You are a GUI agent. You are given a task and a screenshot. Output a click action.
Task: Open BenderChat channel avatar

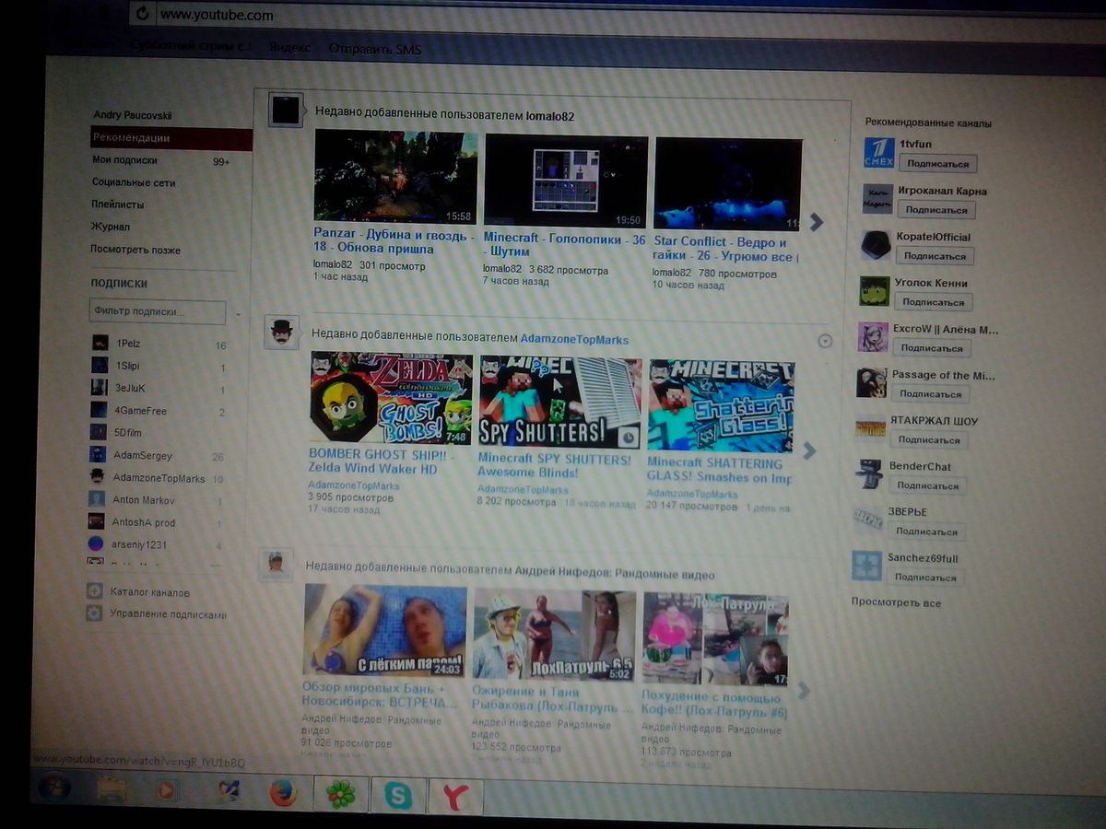tap(868, 474)
